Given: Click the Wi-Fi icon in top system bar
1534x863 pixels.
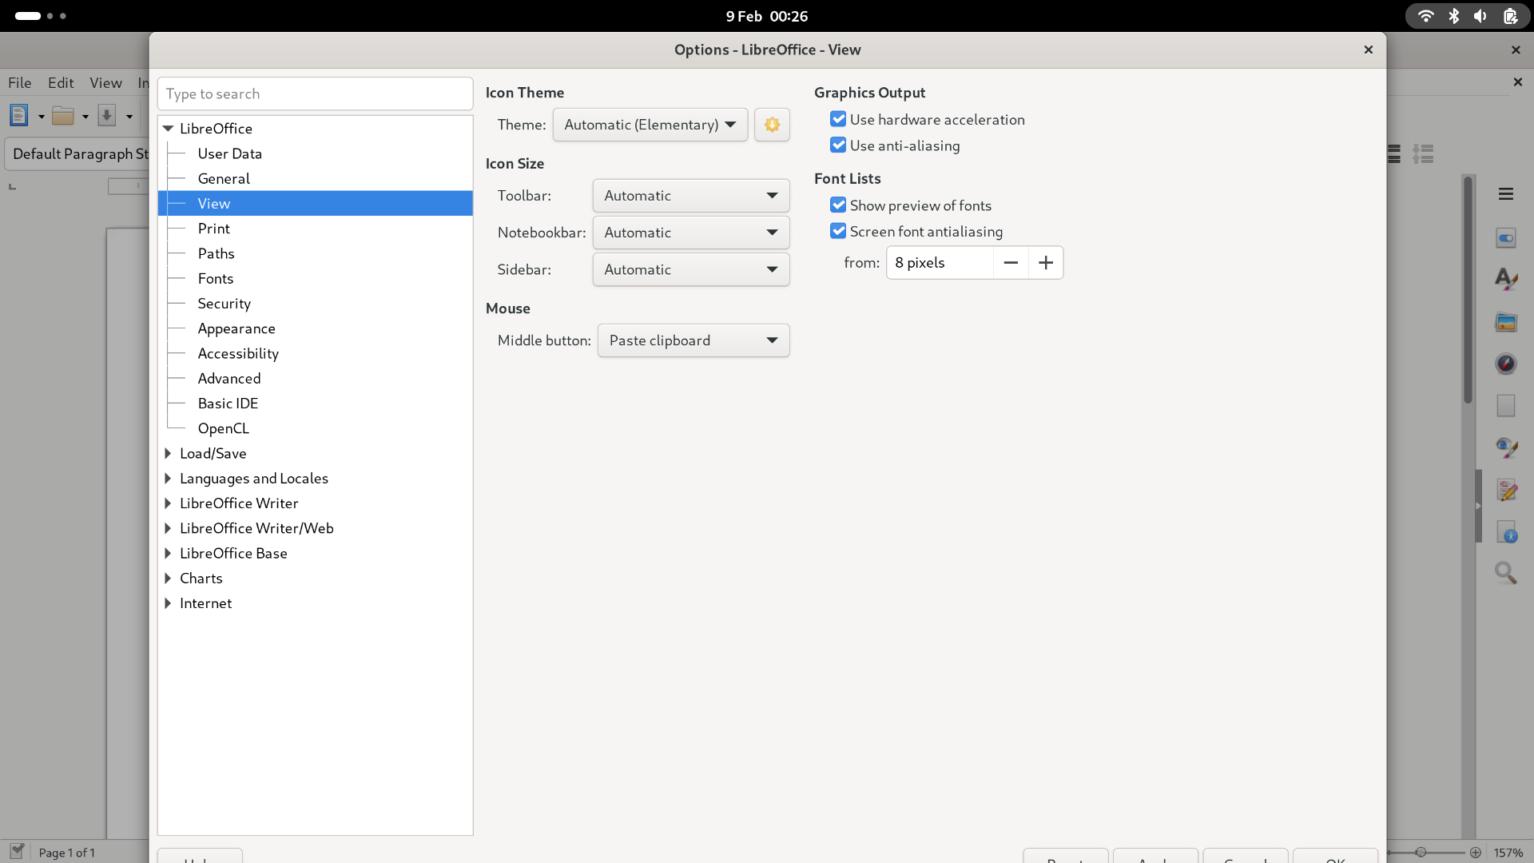Looking at the screenshot, I should (1425, 16).
